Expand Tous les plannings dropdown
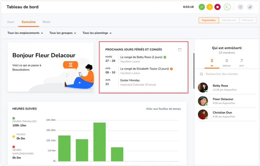The height and width of the screenshot is (166, 260). [97, 33]
